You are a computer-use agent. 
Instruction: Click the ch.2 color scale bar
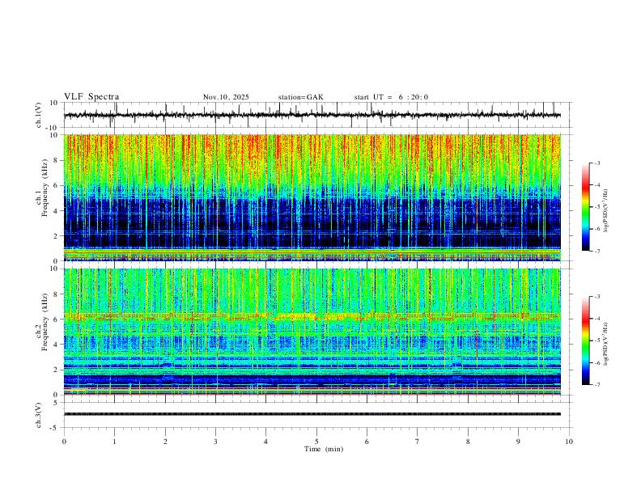pyautogui.click(x=585, y=341)
